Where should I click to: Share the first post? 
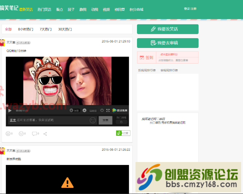pyautogui.click(x=45, y=134)
